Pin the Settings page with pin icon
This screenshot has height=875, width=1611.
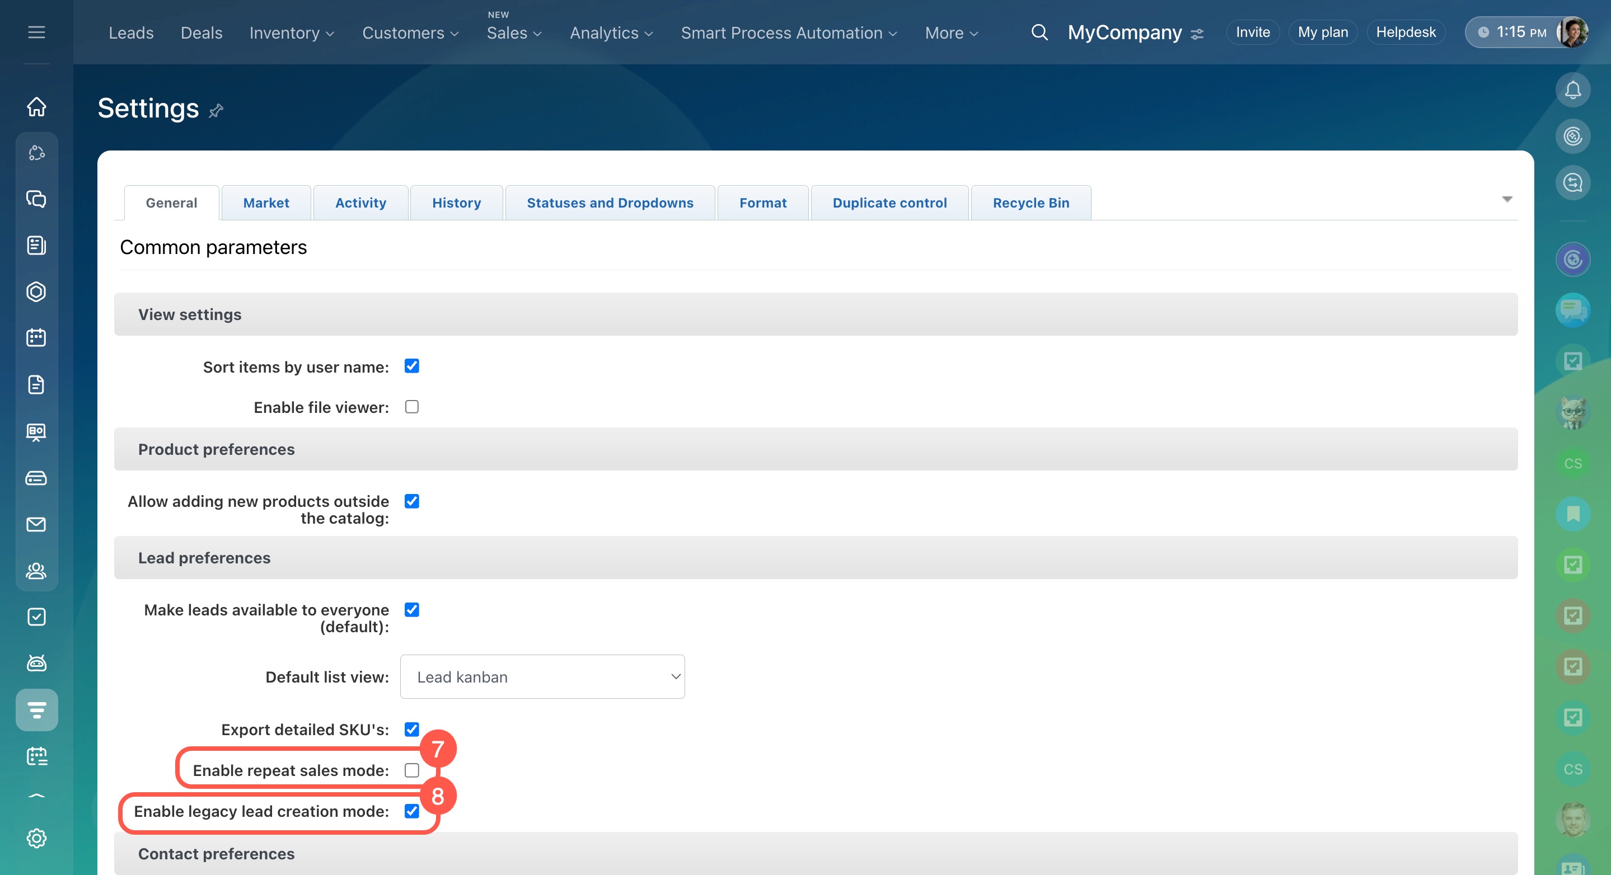click(216, 111)
